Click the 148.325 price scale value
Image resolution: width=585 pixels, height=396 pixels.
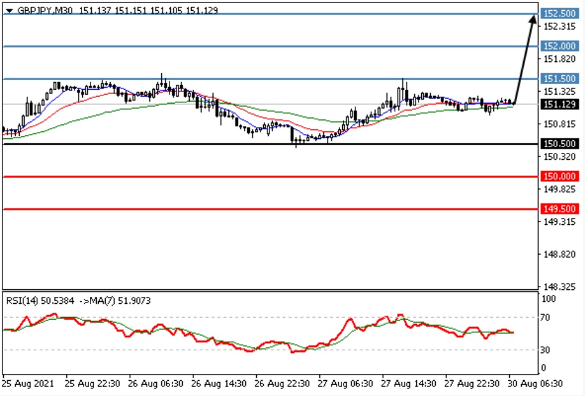(560, 287)
